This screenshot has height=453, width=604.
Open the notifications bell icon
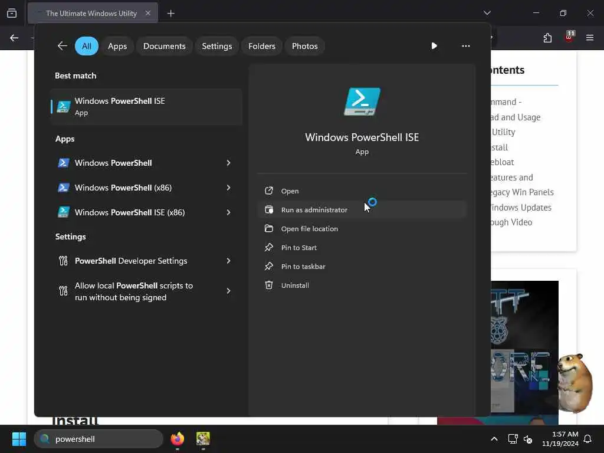(587, 439)
